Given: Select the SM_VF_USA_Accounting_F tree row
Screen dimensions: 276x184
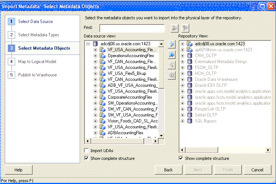Looking at the screenshot, I should pos(133,115).
